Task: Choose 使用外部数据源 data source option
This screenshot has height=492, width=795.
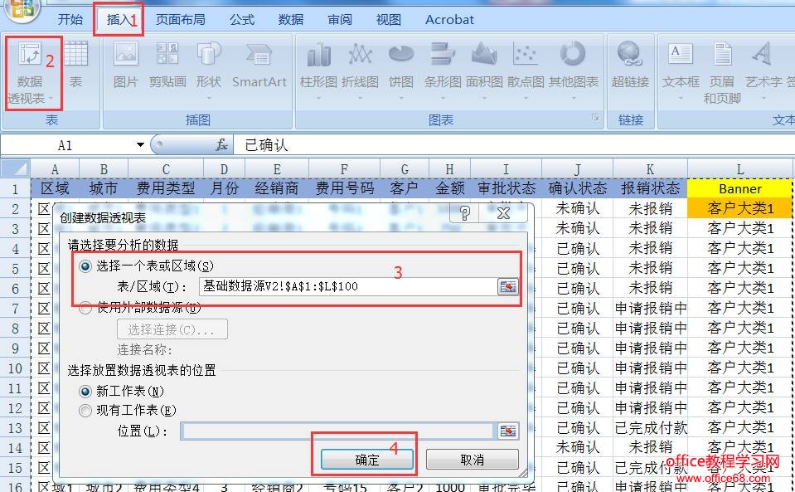Action: pos(85,307)
